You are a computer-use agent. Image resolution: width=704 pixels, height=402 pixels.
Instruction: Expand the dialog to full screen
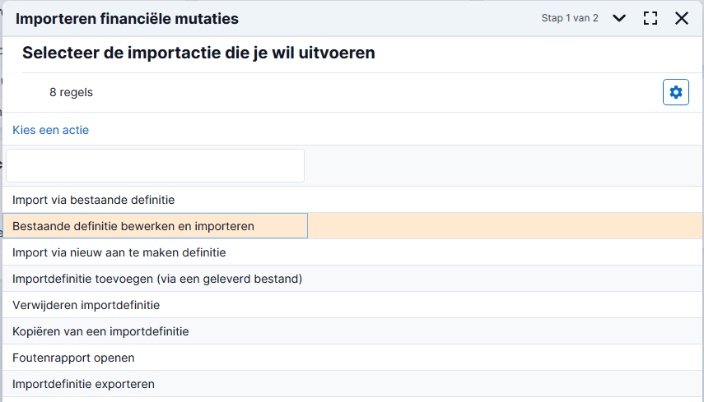click(650, 18)
